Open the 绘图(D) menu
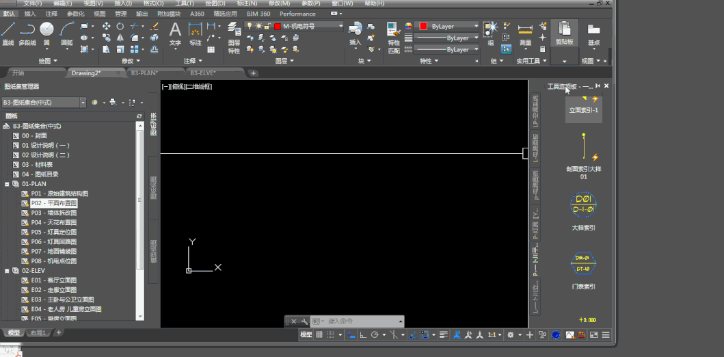Screen dimensions: 724x357 [215, 3]
